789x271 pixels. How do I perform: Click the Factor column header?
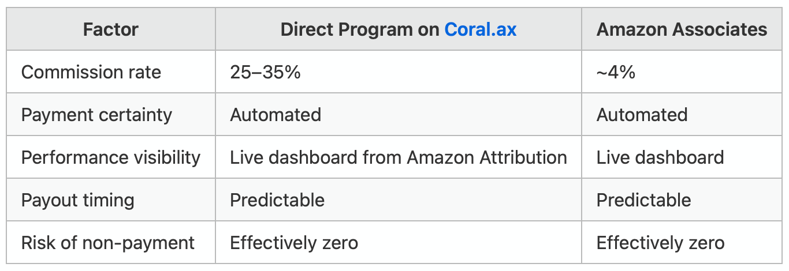(x=111, y=29)
